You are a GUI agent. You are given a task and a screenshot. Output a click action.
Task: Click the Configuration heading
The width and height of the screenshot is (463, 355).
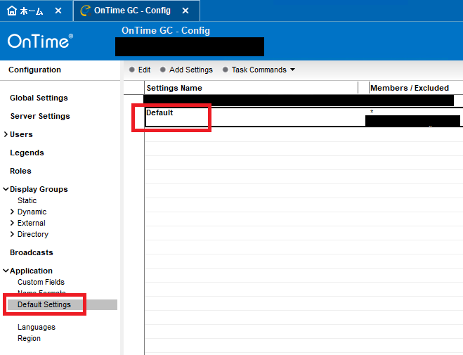pos(34,70)
